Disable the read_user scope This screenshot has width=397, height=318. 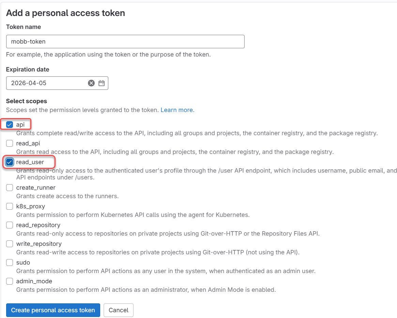(x=9, y=162)
